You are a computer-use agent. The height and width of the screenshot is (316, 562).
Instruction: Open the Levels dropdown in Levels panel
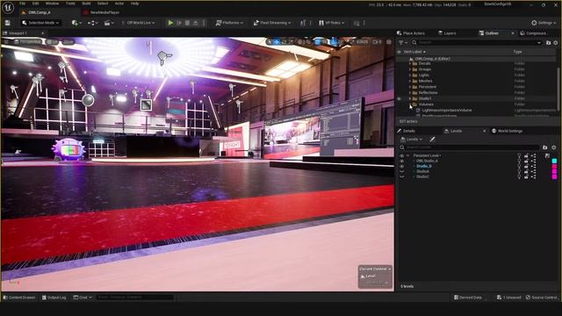click(x=412, y=139)
